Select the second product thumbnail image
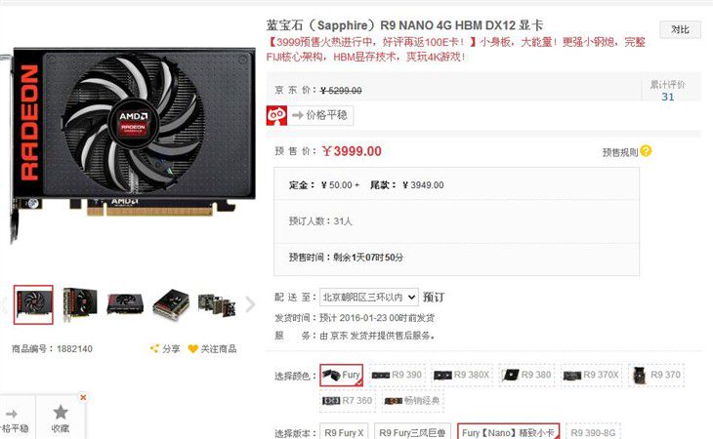713x439 pixels. point(79,304)
